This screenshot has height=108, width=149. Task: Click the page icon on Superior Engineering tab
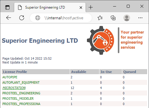click(x=20, y=7)
